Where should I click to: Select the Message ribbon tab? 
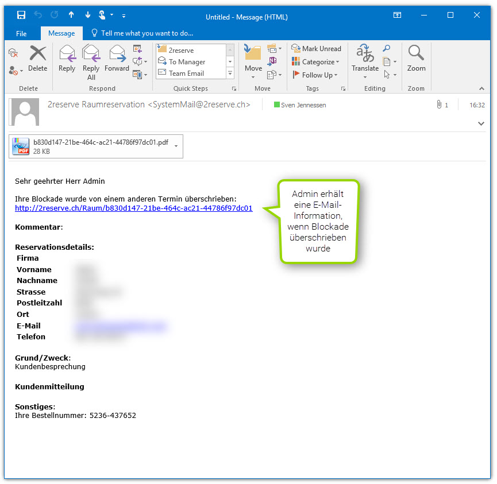coord(61,33)
